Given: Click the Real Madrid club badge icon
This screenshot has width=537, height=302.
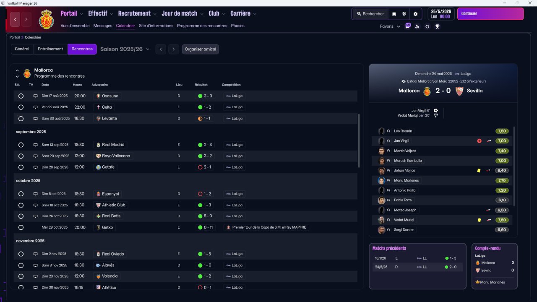Looking at the screenshot, I should pos(98,145).
